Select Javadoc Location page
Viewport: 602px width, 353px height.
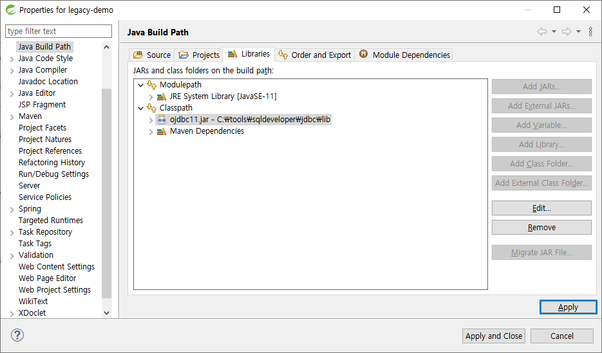48,81
